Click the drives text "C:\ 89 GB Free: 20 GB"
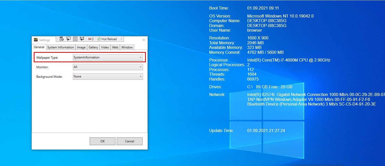The image size is (385, 166). tap(270, 87)
